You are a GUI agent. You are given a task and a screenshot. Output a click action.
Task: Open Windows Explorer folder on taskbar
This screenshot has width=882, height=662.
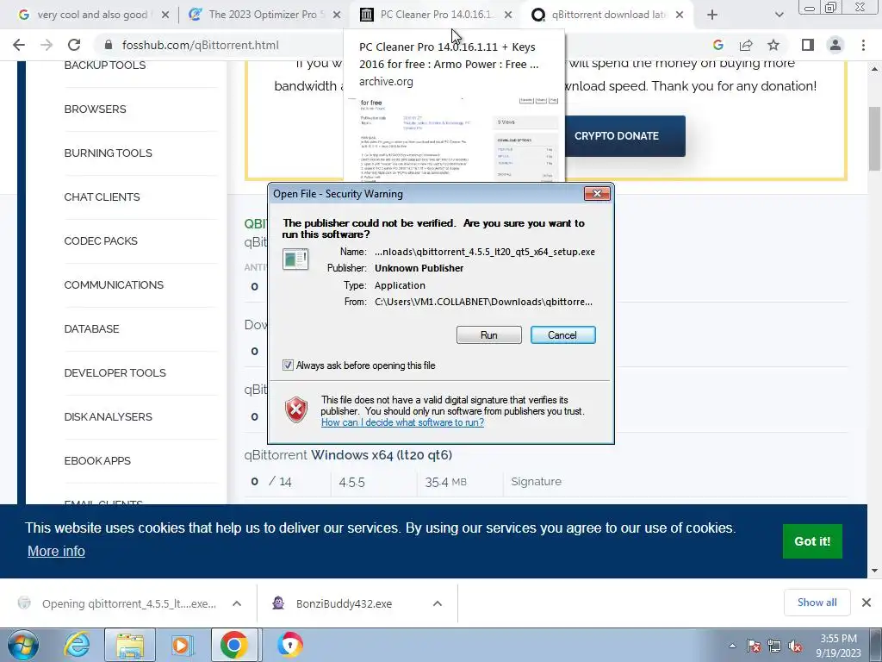point(130,645)
